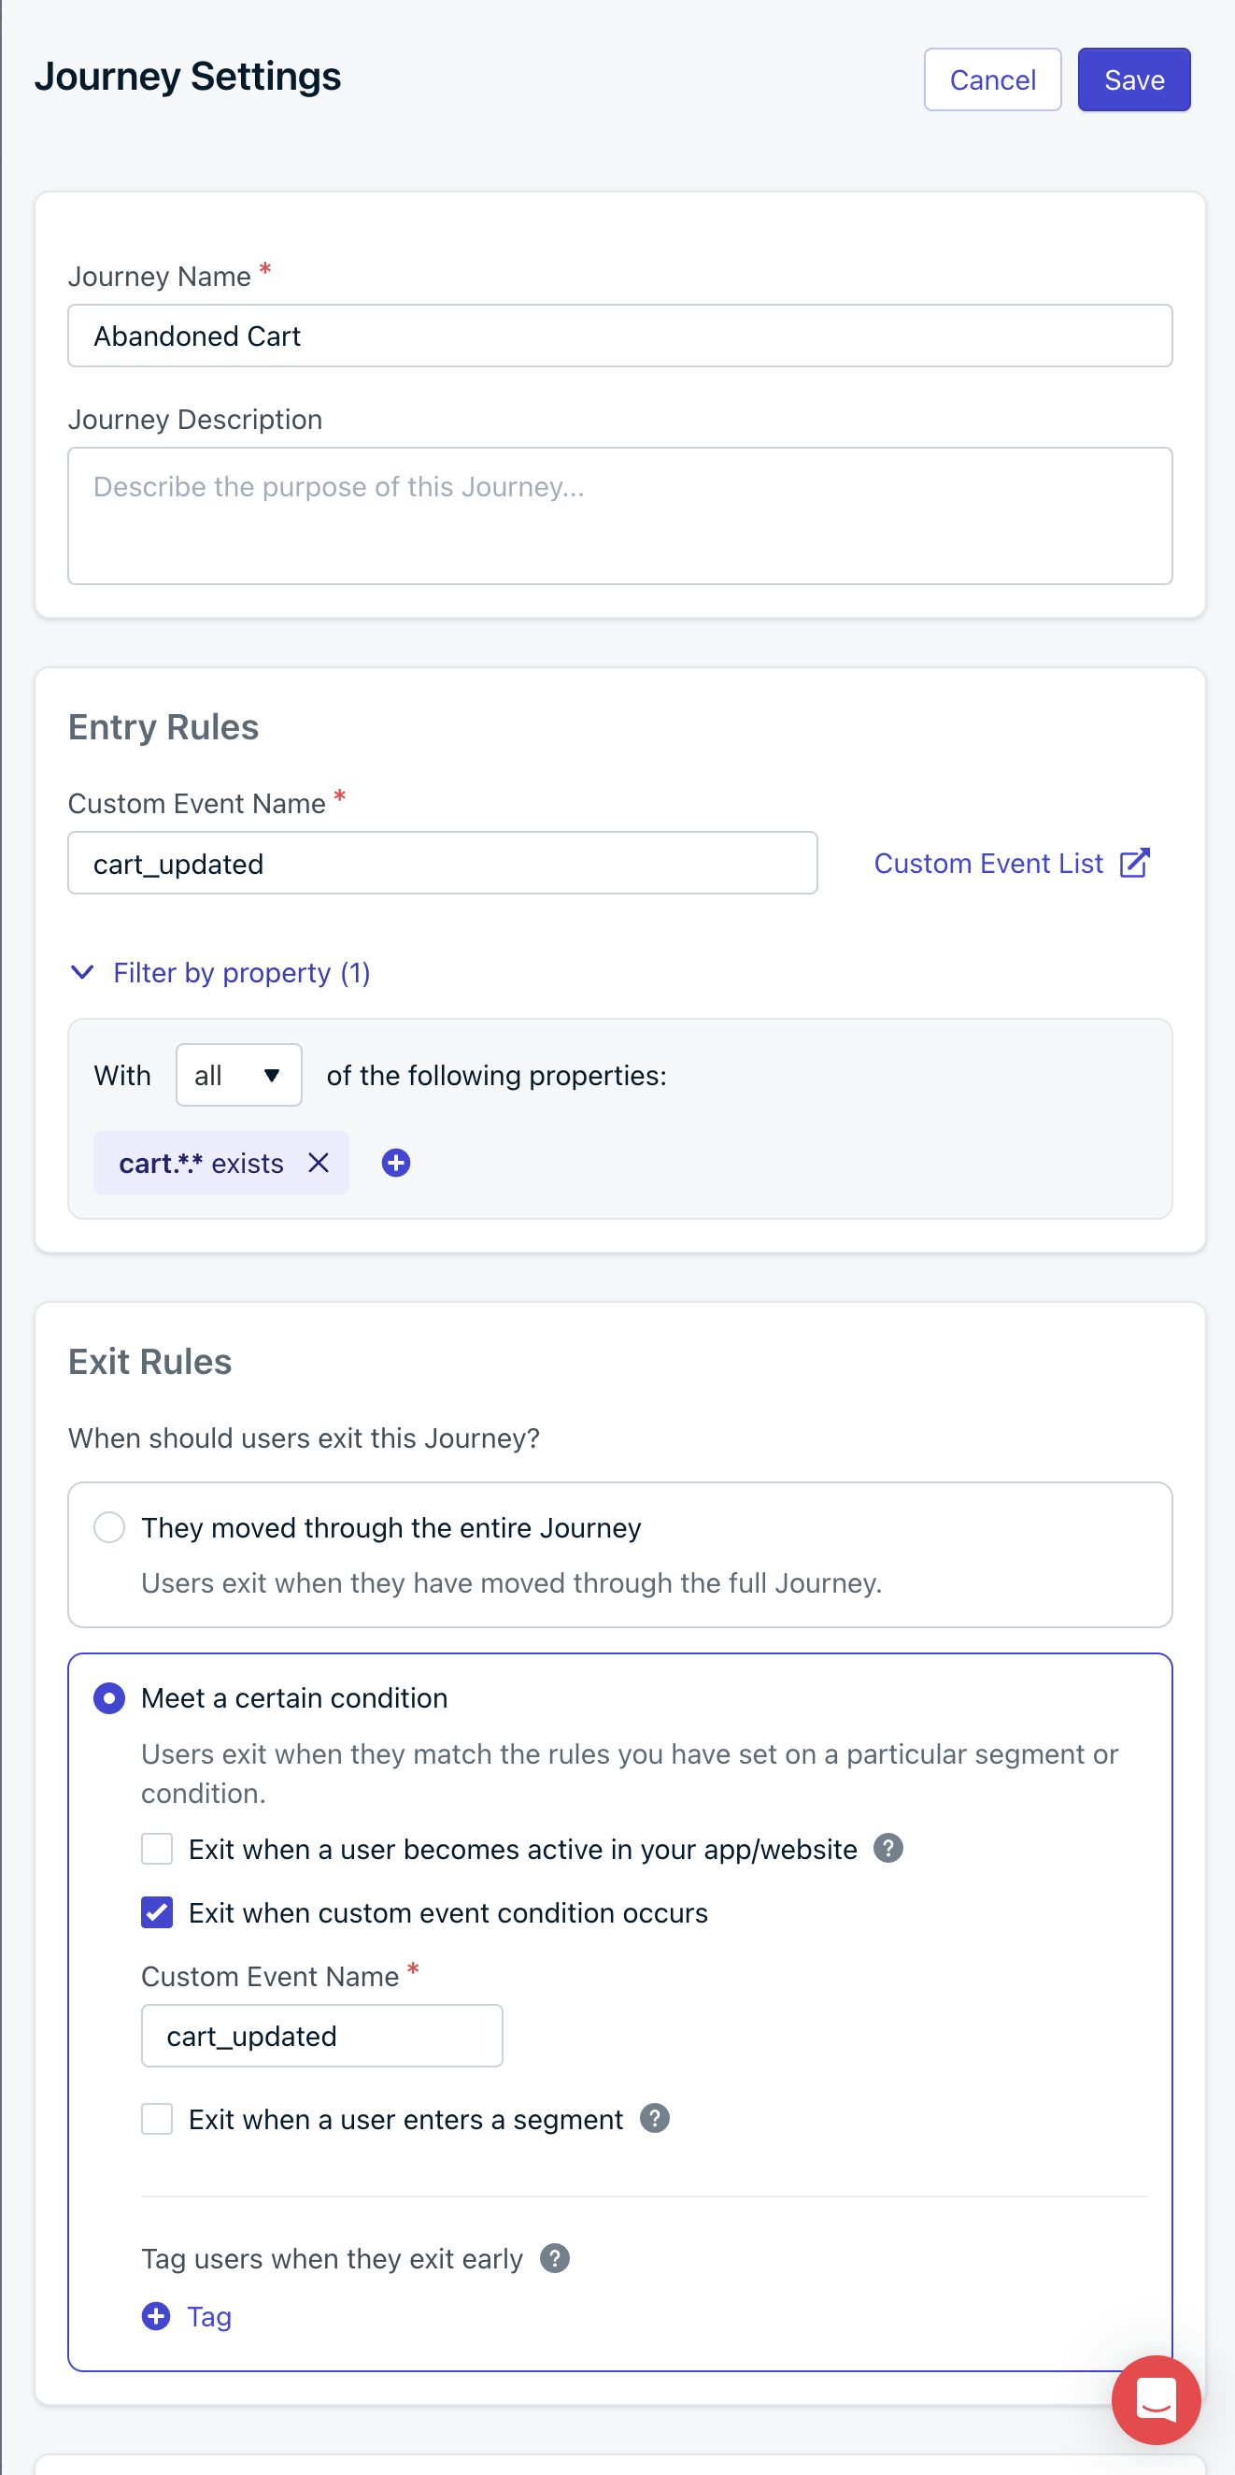This screenshot has height=2475, width=1235.
Task: Save the journey settings
Action: click(1133, 79)
